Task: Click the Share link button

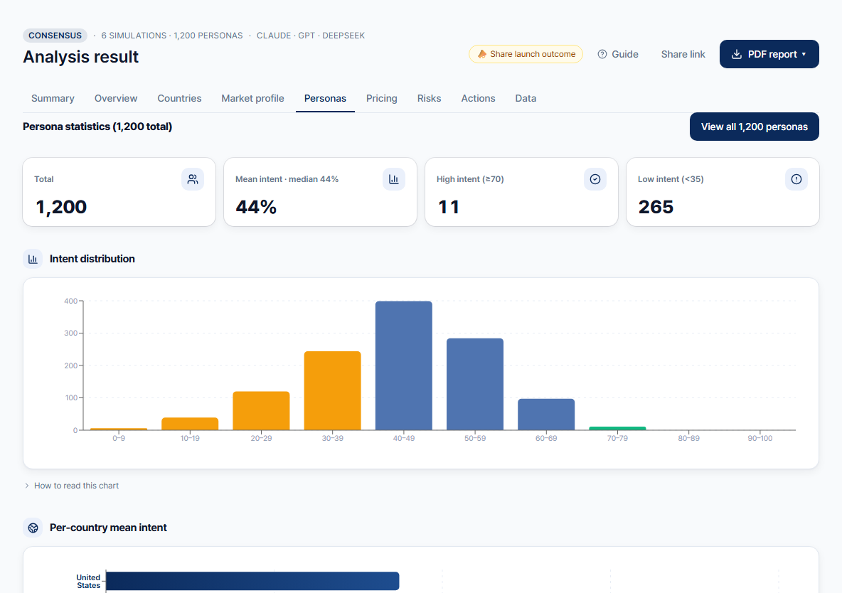Action: [683, 54]
